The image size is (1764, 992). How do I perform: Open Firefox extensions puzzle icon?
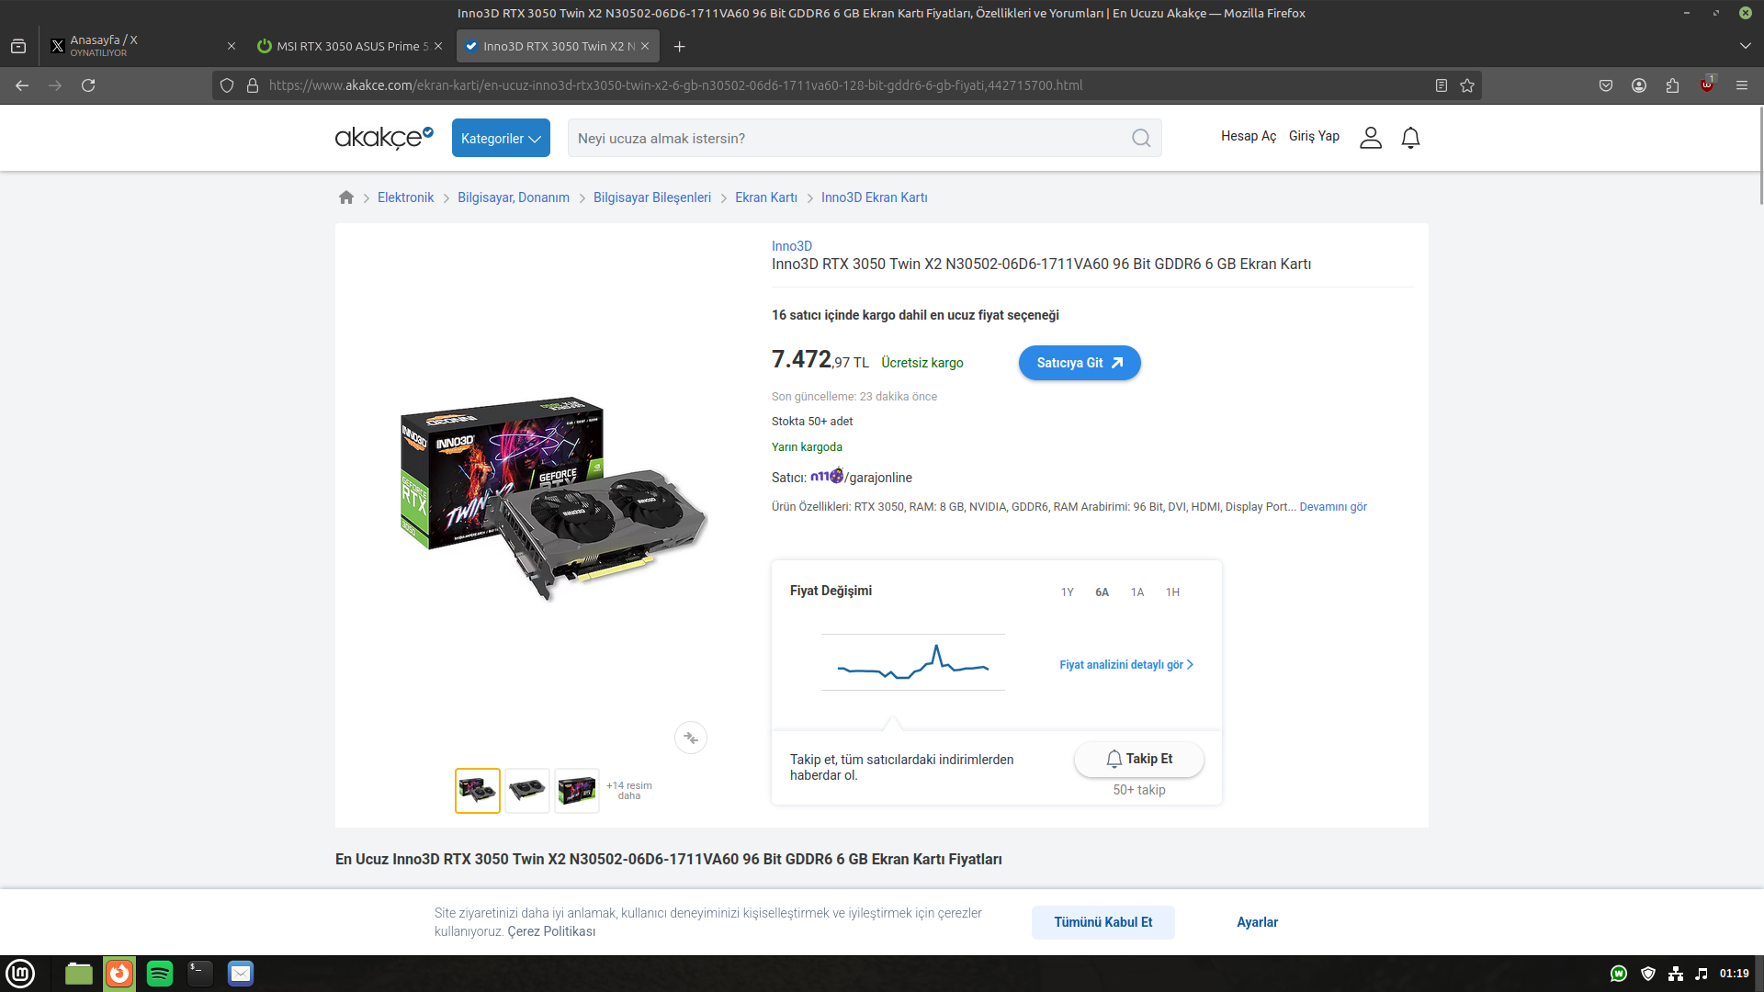(x=1672, y=85)
